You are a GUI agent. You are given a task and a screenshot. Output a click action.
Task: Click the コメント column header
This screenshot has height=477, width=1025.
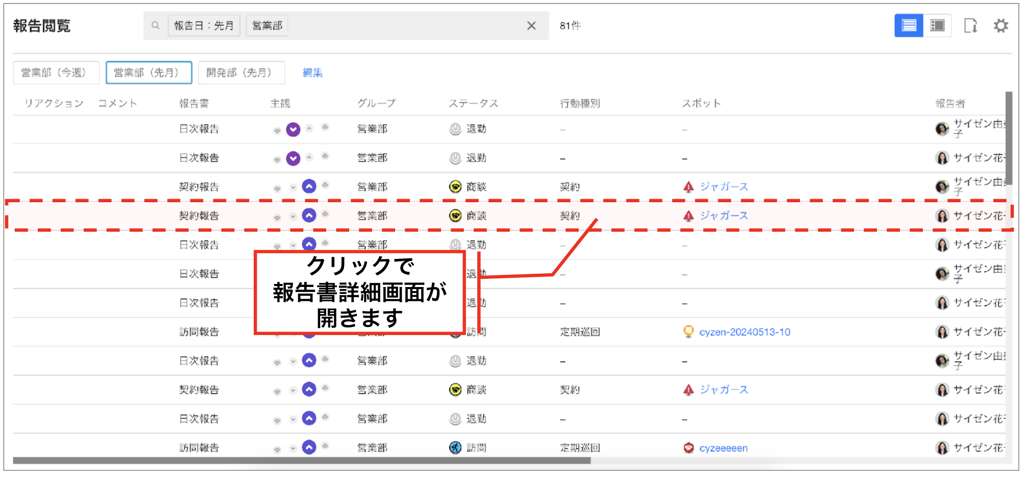tap(117, 103)
